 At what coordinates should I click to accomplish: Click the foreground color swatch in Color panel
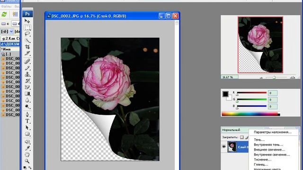(x=225, y=94)
